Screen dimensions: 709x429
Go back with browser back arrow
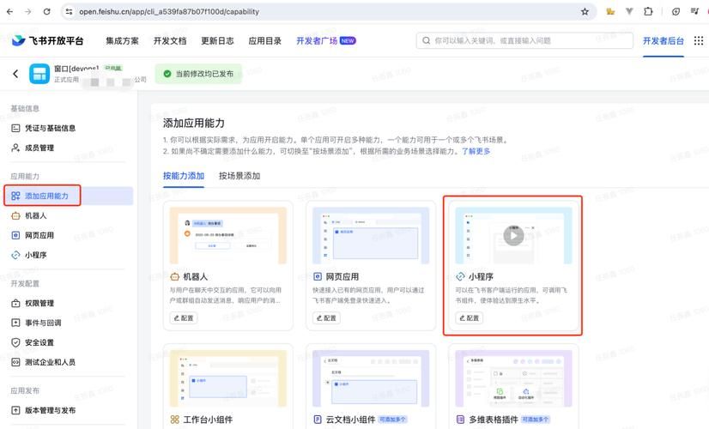[10, 12]
